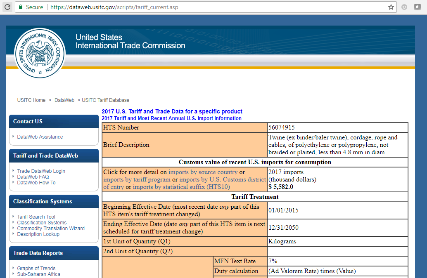Open the circular extension icon next to star

[404, 7]
